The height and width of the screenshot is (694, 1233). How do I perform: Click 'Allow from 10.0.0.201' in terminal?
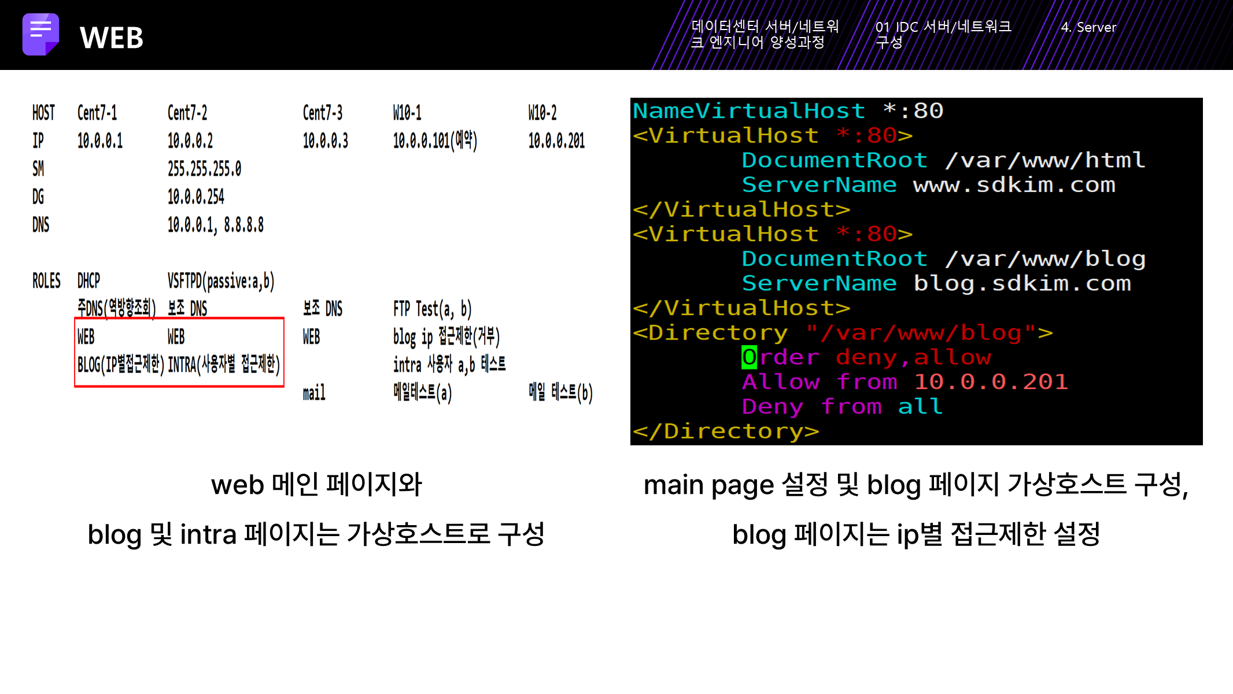pyautogui.click(x=905, y=382)
